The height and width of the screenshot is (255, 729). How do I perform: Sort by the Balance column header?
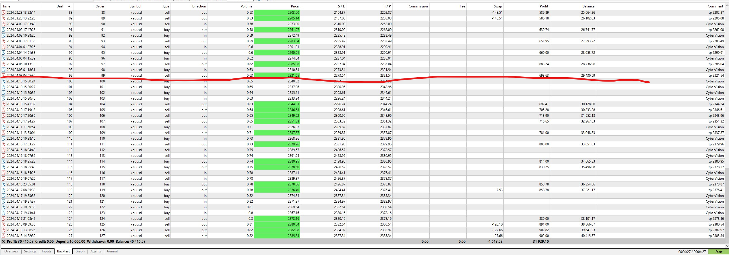pos(589,6)
